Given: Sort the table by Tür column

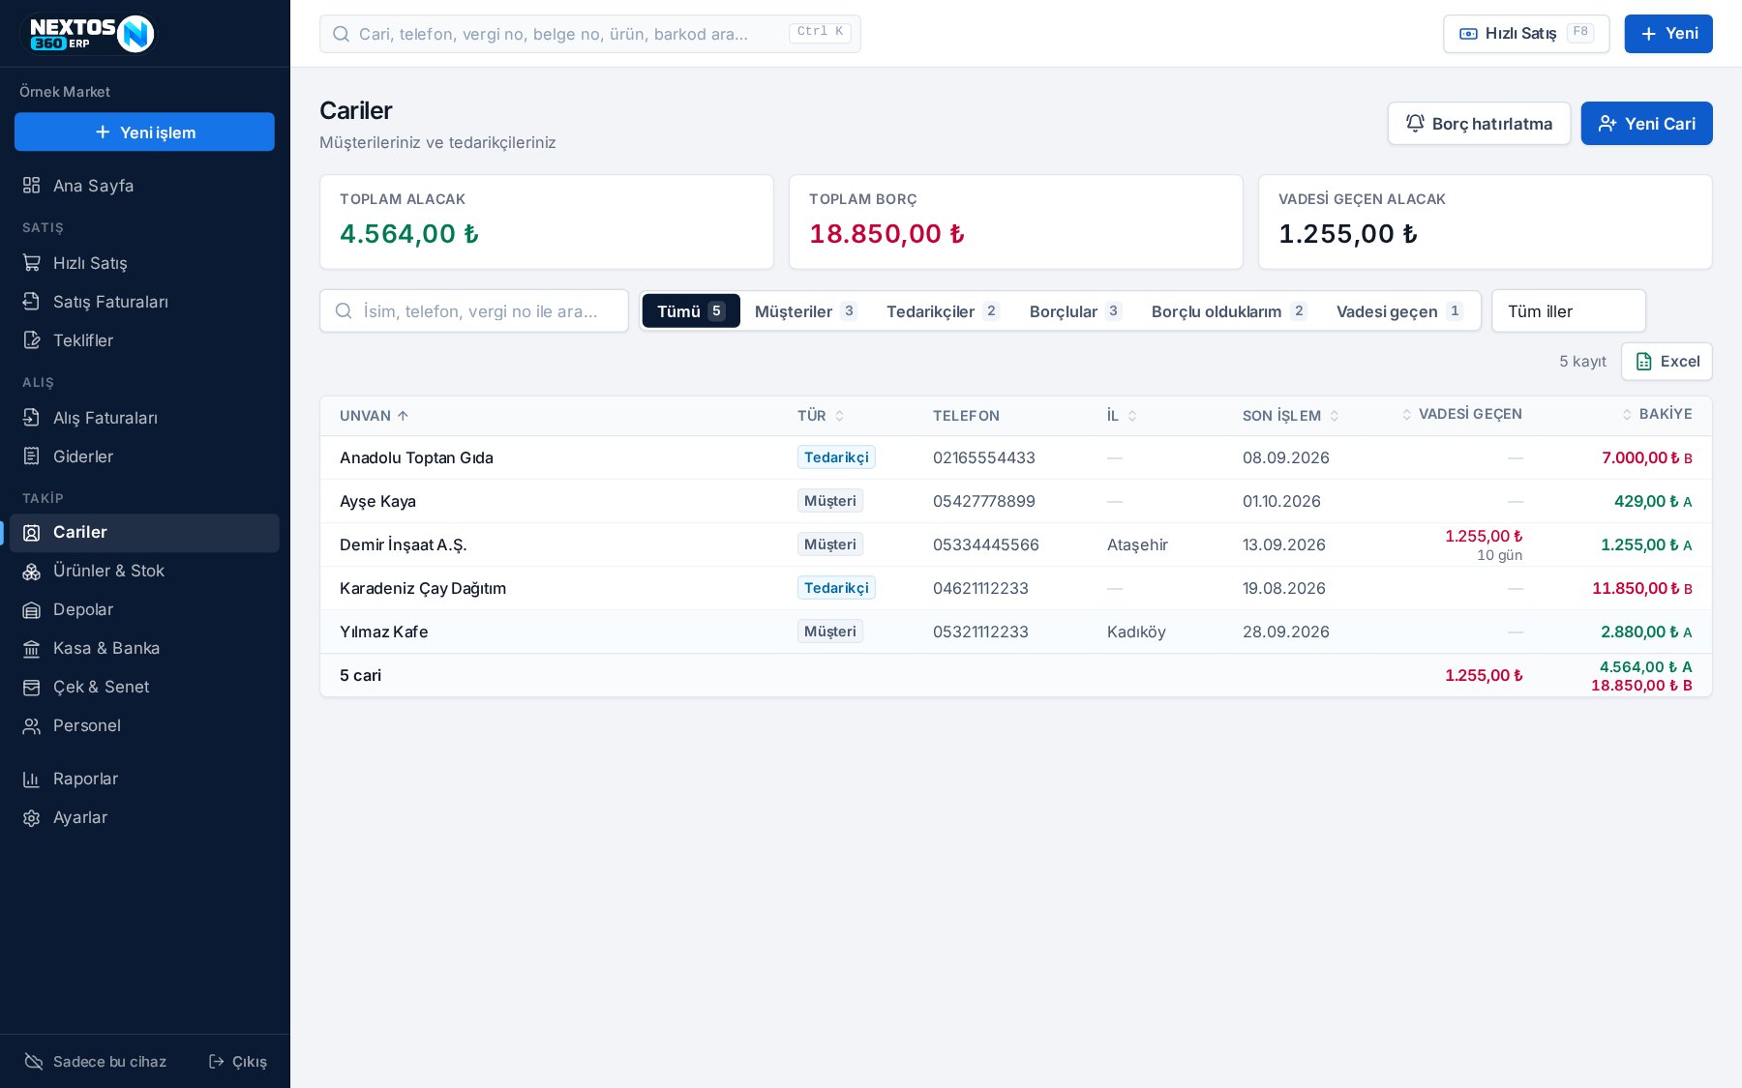Looking at the screenshot, I should click(x=821, y=416).
